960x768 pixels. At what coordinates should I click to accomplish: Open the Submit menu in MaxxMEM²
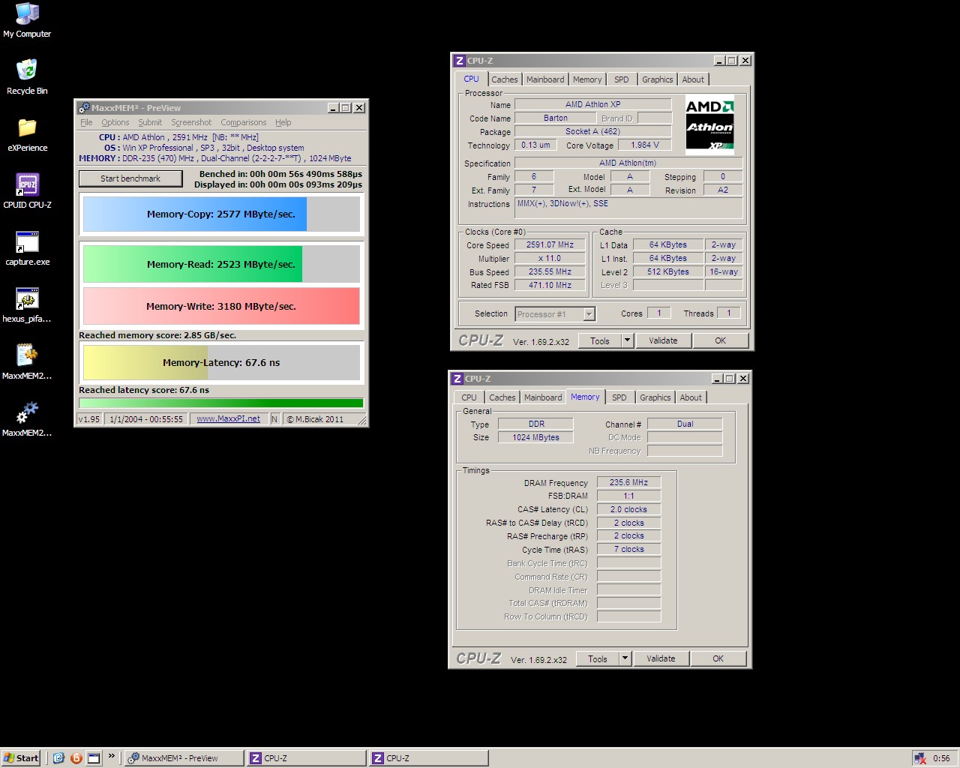tap(150, 122)
